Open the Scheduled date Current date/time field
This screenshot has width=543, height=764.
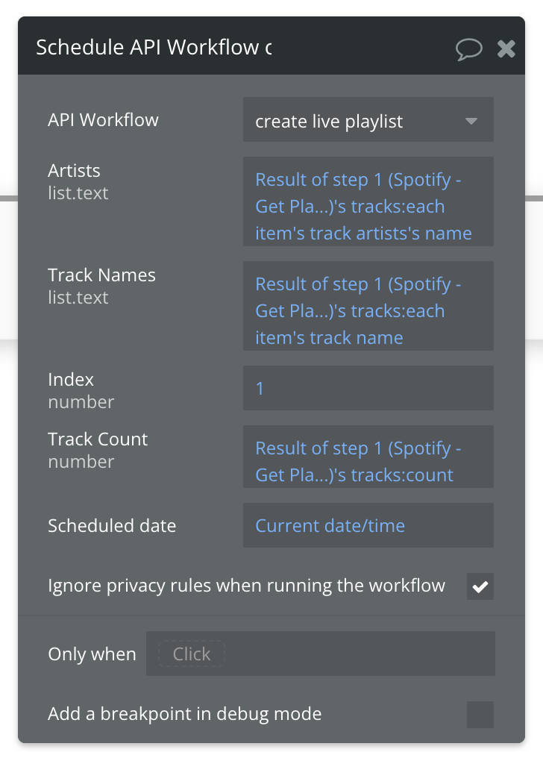coord(368,525)
